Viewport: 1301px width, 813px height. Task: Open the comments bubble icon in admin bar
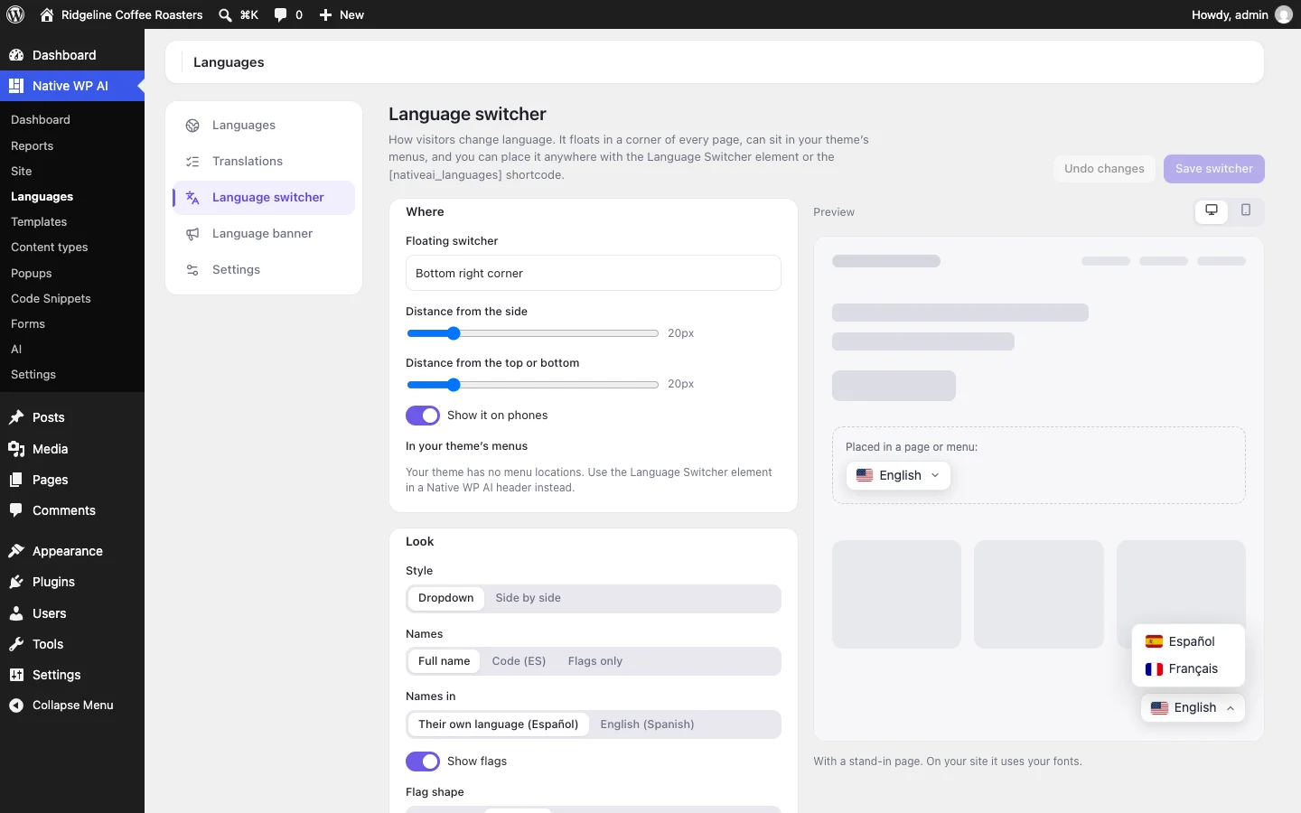[281, 14]
